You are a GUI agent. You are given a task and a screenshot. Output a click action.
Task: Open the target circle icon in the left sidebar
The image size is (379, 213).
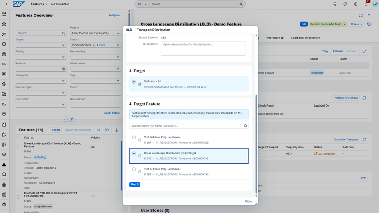click(4, 54)
